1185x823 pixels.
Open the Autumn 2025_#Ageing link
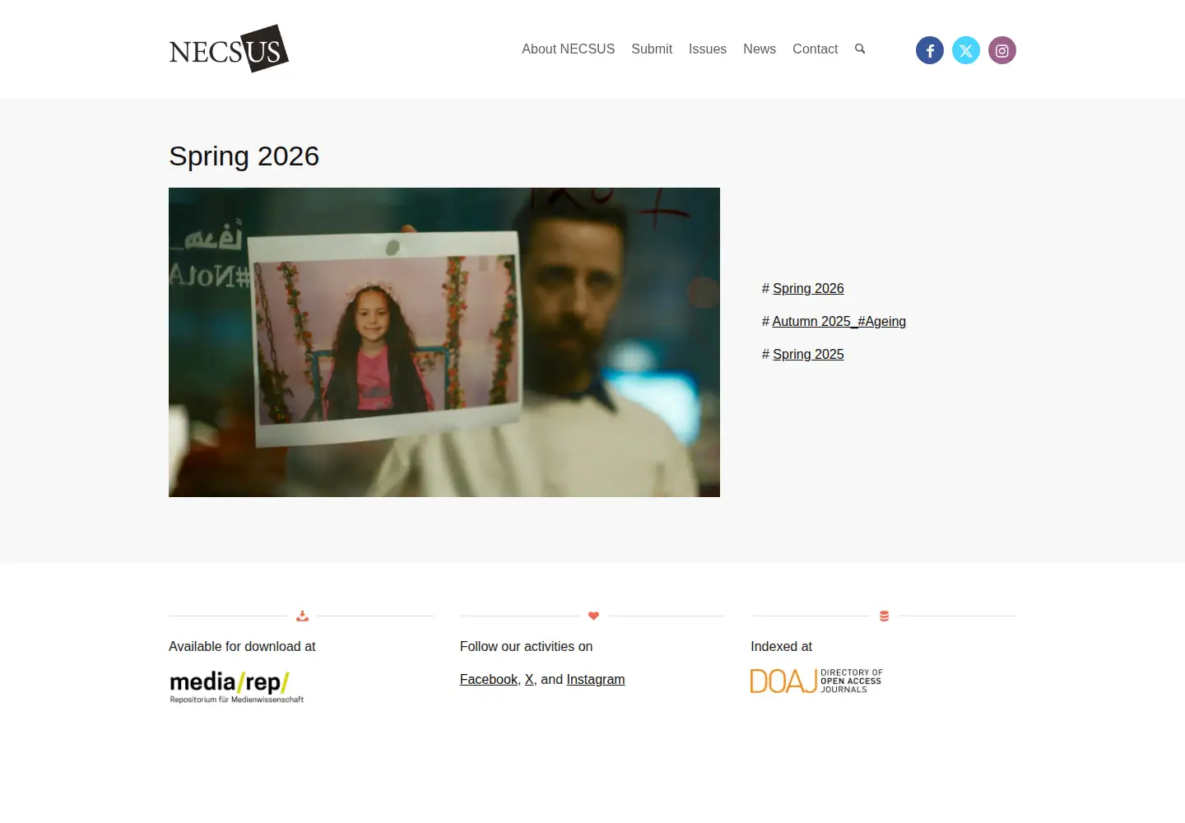coord(839,321)
